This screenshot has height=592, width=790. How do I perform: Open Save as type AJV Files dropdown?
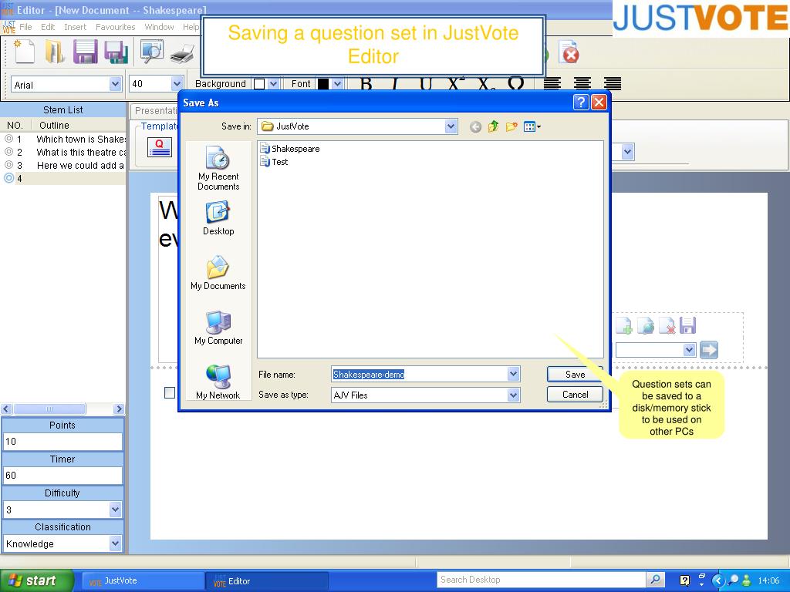[x=513, y=395]
